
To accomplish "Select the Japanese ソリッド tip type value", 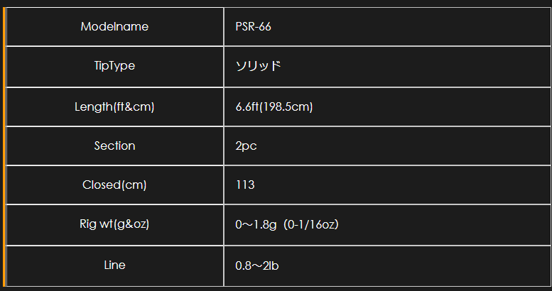I will 259,67.
